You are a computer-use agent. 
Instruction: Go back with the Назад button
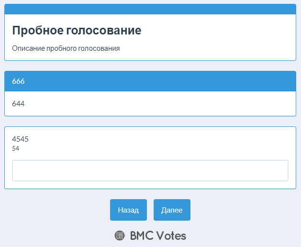click(128, 210)
